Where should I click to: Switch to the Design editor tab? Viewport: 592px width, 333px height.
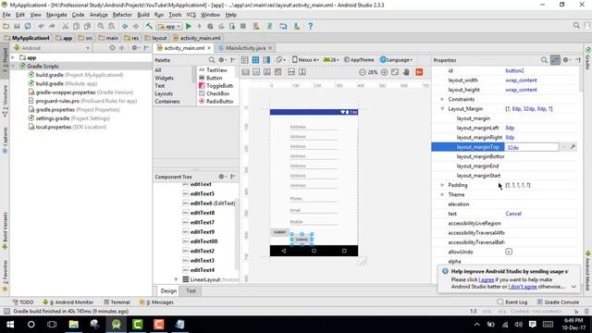point(168,290)
